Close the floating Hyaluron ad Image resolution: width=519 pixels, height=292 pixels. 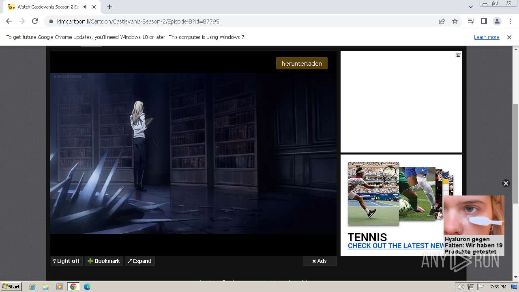pos(506,183)
